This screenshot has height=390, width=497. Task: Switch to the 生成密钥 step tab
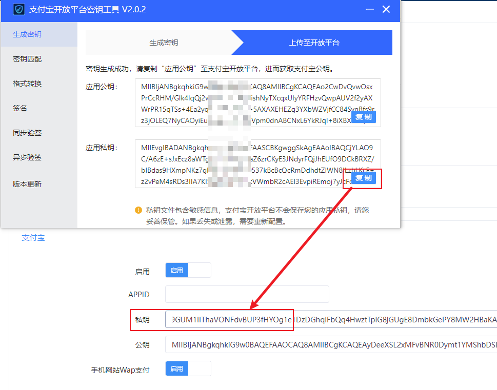point(164,43)
